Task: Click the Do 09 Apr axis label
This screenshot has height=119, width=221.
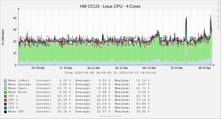Action: (38, 68)
